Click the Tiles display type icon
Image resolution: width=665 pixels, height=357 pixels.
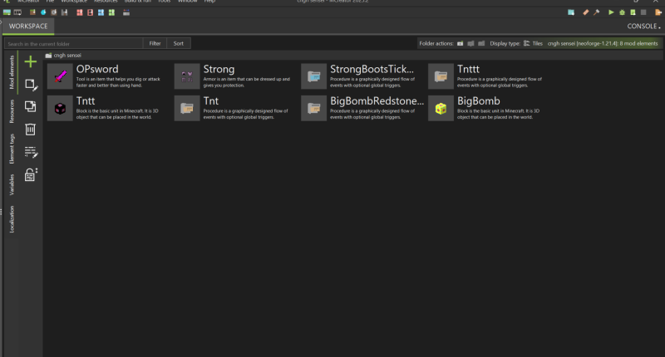point(527,44)
